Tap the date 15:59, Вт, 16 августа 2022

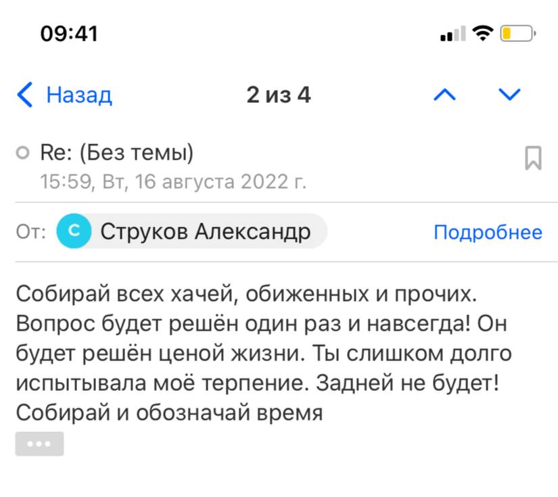click(173, 181)
